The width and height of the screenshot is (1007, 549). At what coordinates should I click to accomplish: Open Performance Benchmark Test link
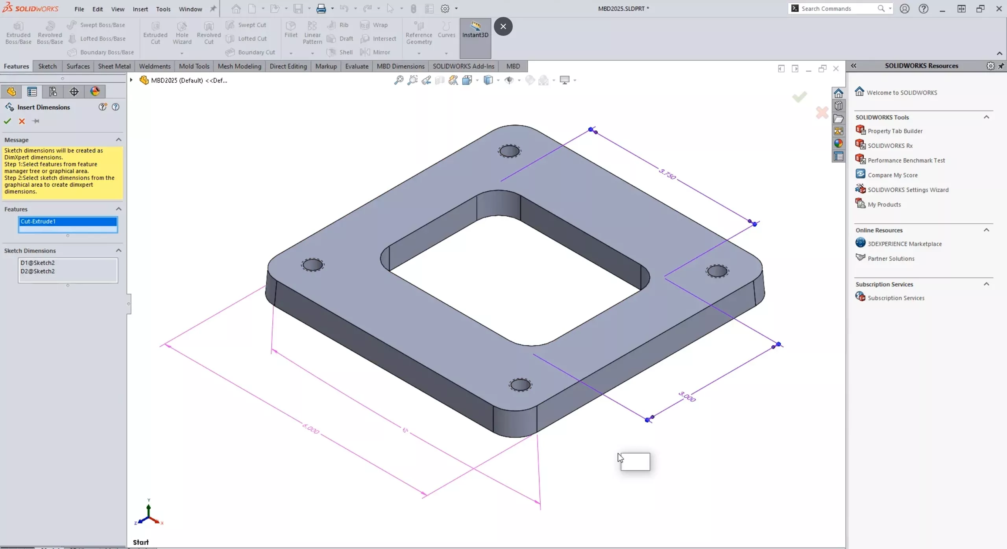pos(906,160)
